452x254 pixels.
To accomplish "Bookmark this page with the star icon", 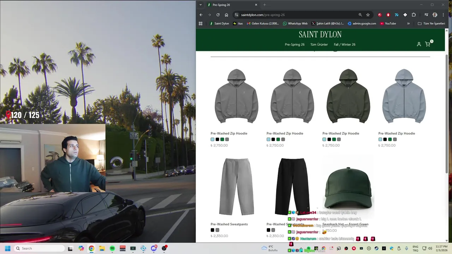I will (x=368, y=15).
